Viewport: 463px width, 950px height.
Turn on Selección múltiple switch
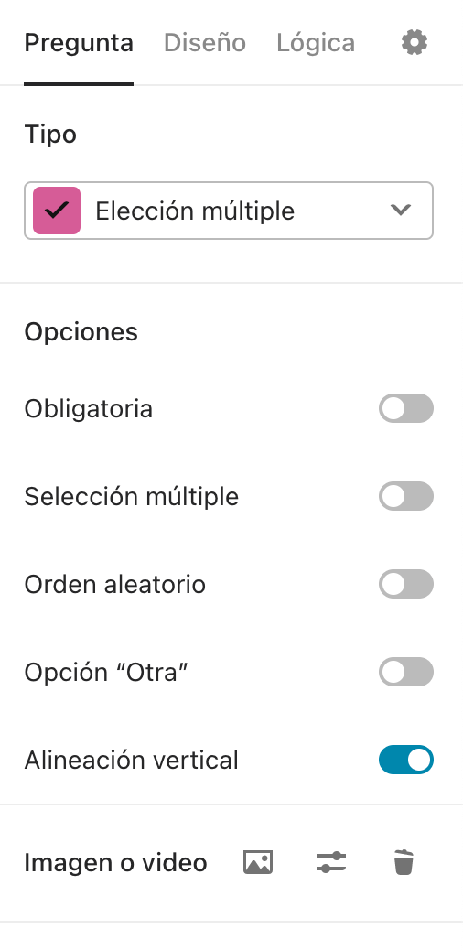point(406,496)
